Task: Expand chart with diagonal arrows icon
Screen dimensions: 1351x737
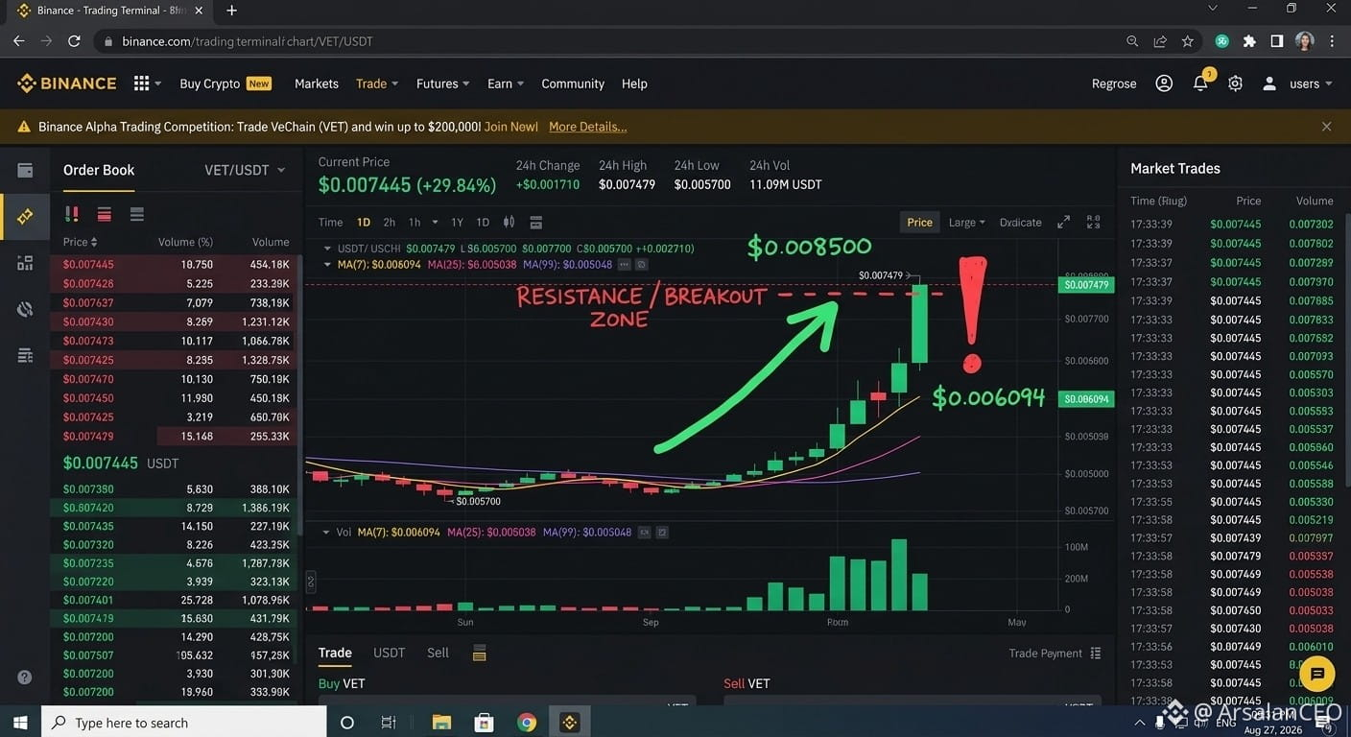Action: pos(1063,222)
